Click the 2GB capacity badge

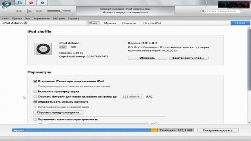tap(63, 47)
